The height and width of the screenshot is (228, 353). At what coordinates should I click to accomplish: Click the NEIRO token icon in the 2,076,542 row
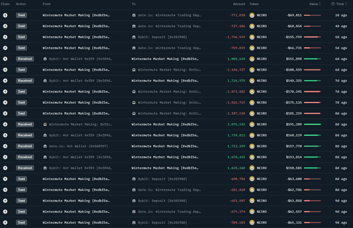252,124
